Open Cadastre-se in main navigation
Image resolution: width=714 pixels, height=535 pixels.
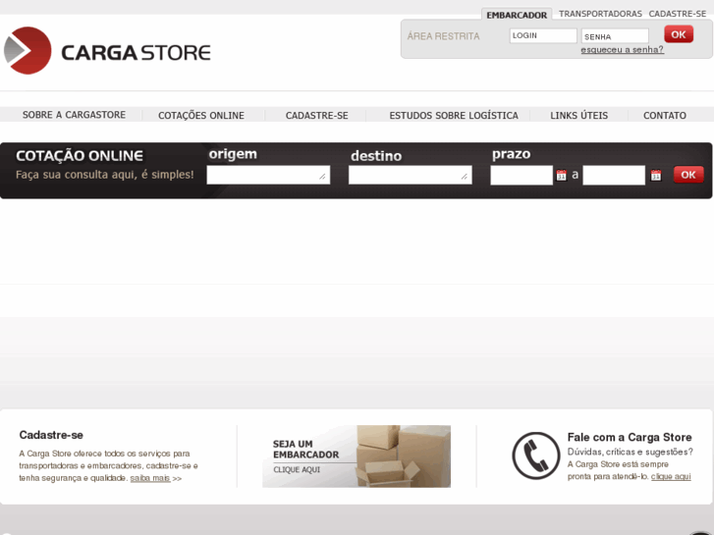pos(317,116)
